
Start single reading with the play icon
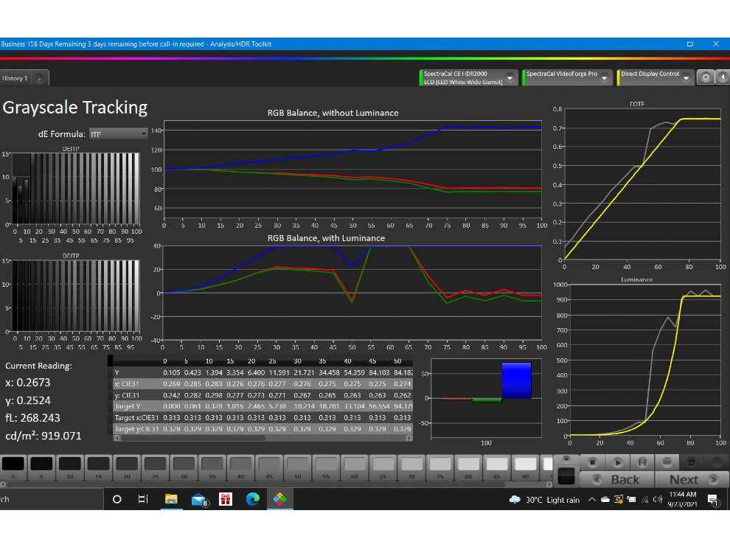tap(617, 462)
